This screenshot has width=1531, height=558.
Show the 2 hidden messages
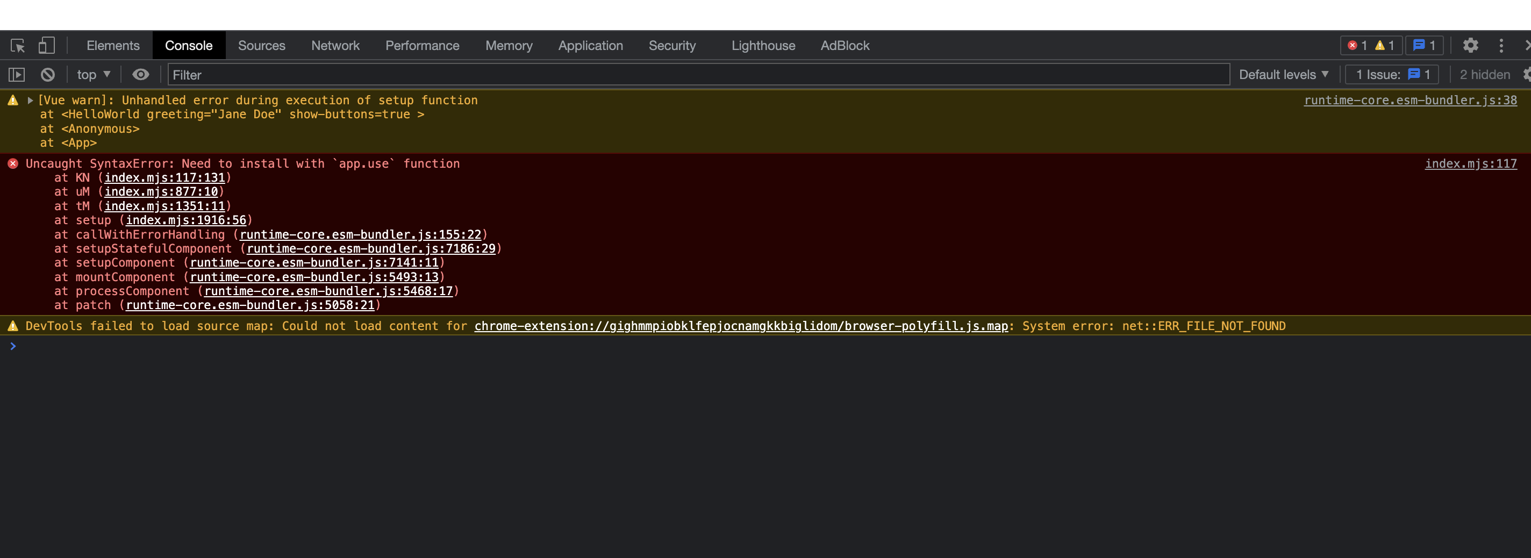[1484, 74]
